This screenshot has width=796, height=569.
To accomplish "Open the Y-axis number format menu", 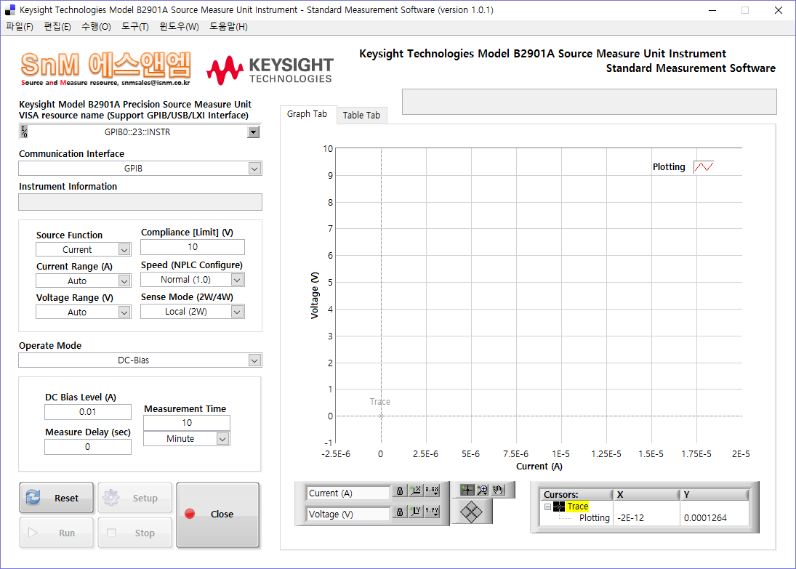I will (432, 512).
